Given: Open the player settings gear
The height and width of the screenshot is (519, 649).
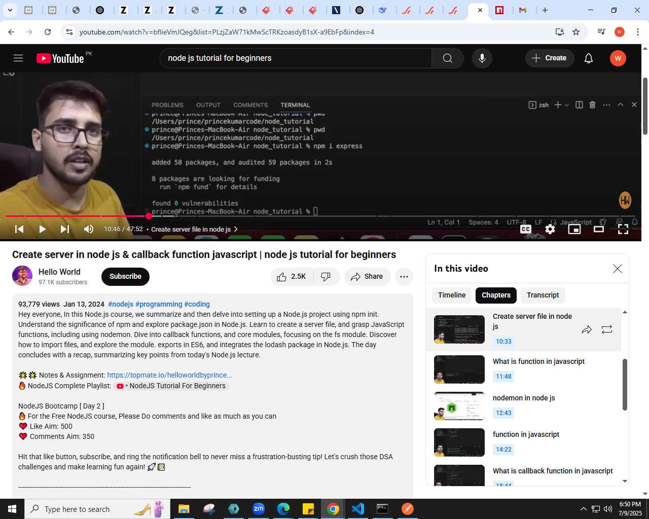Looking at the screenshot, I should (x=550, y=229).
